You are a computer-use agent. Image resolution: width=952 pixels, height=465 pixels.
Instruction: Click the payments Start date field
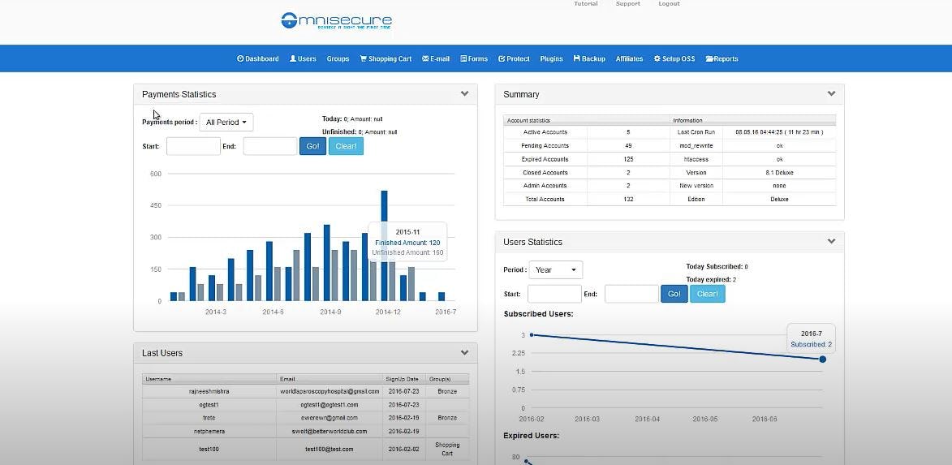tap(193, 146)
